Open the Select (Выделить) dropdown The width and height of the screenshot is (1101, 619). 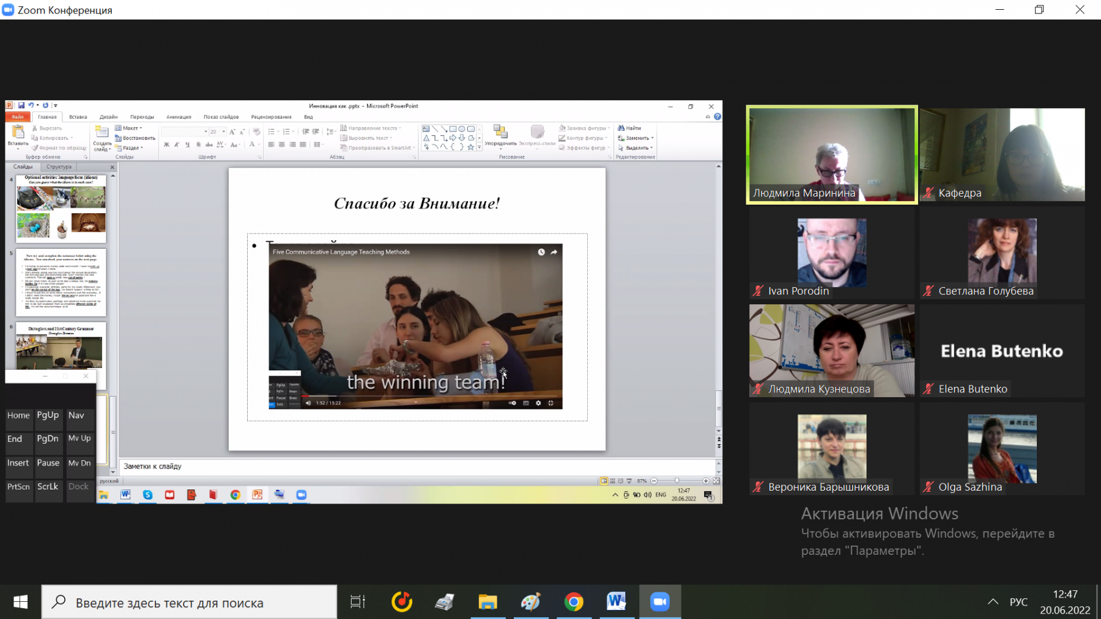tap(635, 148)
